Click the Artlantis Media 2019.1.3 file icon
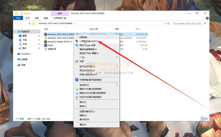This screenshot has width=221, height=137. (x=46, y=41)
